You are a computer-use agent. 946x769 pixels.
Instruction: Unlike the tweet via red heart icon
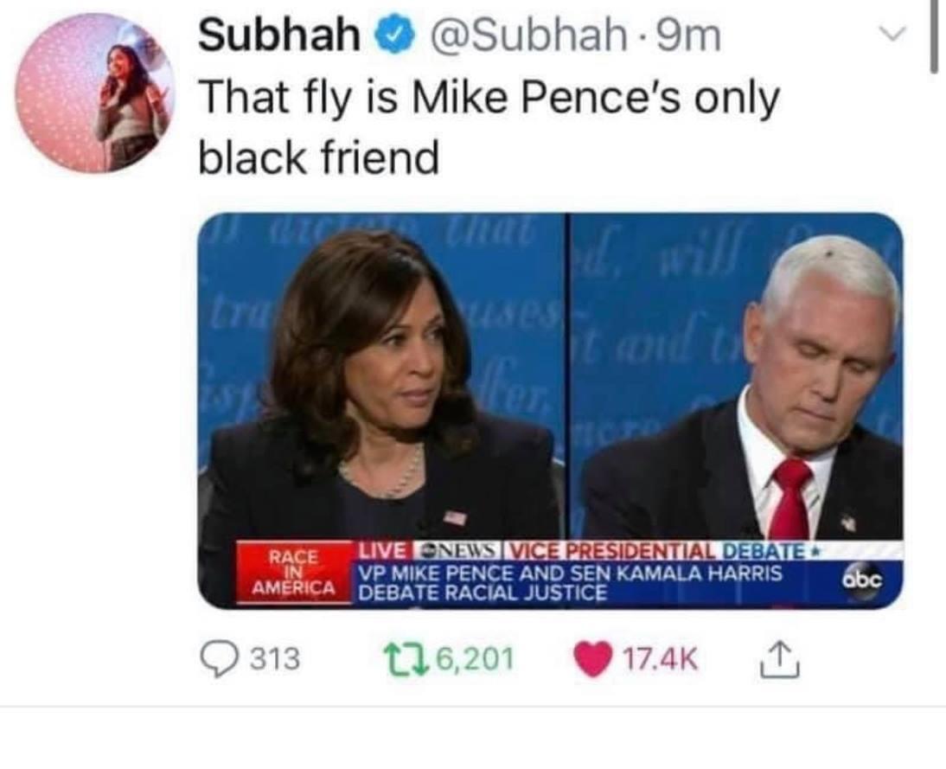coord(593,658)
